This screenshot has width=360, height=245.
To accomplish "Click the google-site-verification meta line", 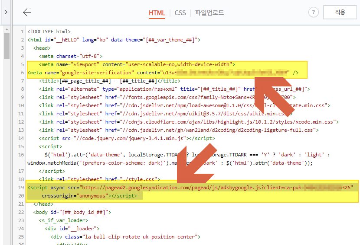I will pyautogui.click(x=163, y=73).
